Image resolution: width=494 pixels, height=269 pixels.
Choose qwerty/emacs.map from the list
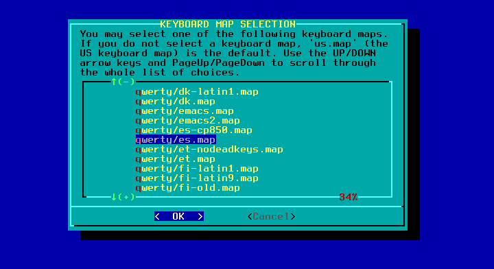pyautogui.click(x=185, y=111)
